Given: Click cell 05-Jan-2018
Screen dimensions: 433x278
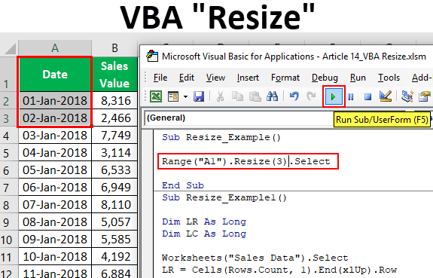Looking at the screenshot, I should tap(55, 170).
